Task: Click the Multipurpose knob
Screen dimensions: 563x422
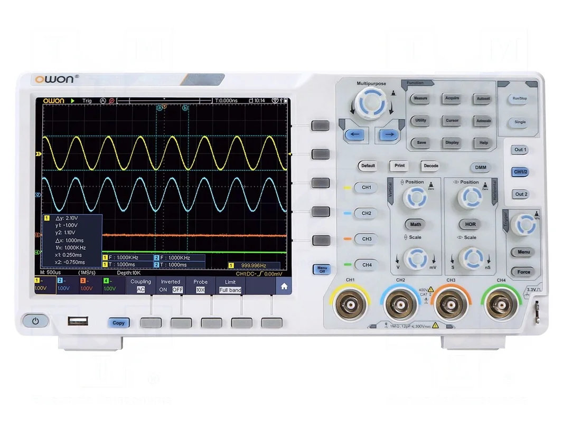Action: 372,103
